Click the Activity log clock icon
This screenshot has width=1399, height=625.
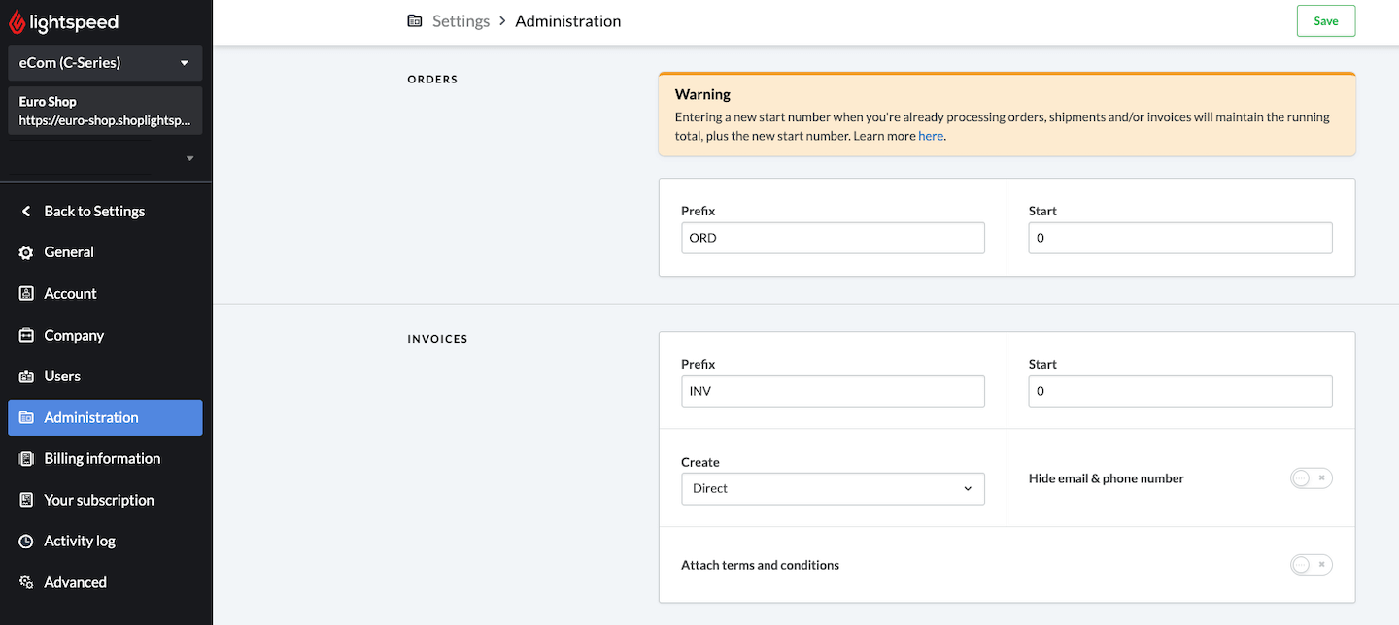pos(26,541)
